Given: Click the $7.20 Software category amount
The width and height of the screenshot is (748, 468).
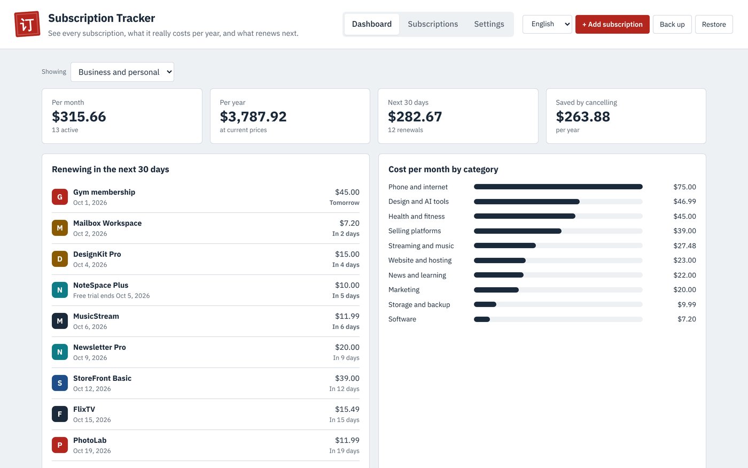Looking at the screenshot, I should 687,319.
